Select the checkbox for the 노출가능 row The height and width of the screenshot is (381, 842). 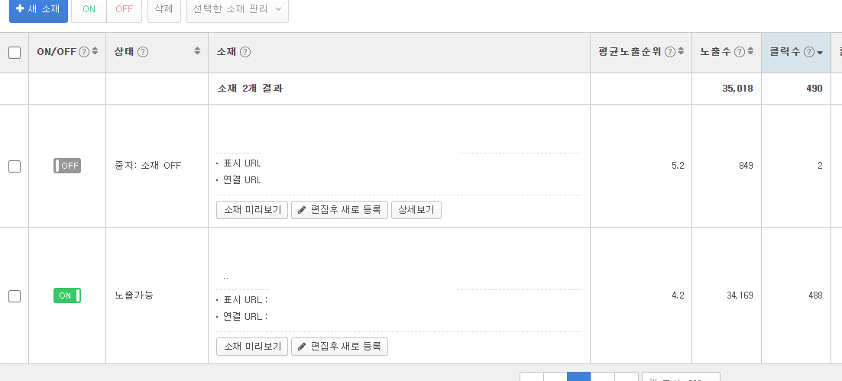point(15,296)
